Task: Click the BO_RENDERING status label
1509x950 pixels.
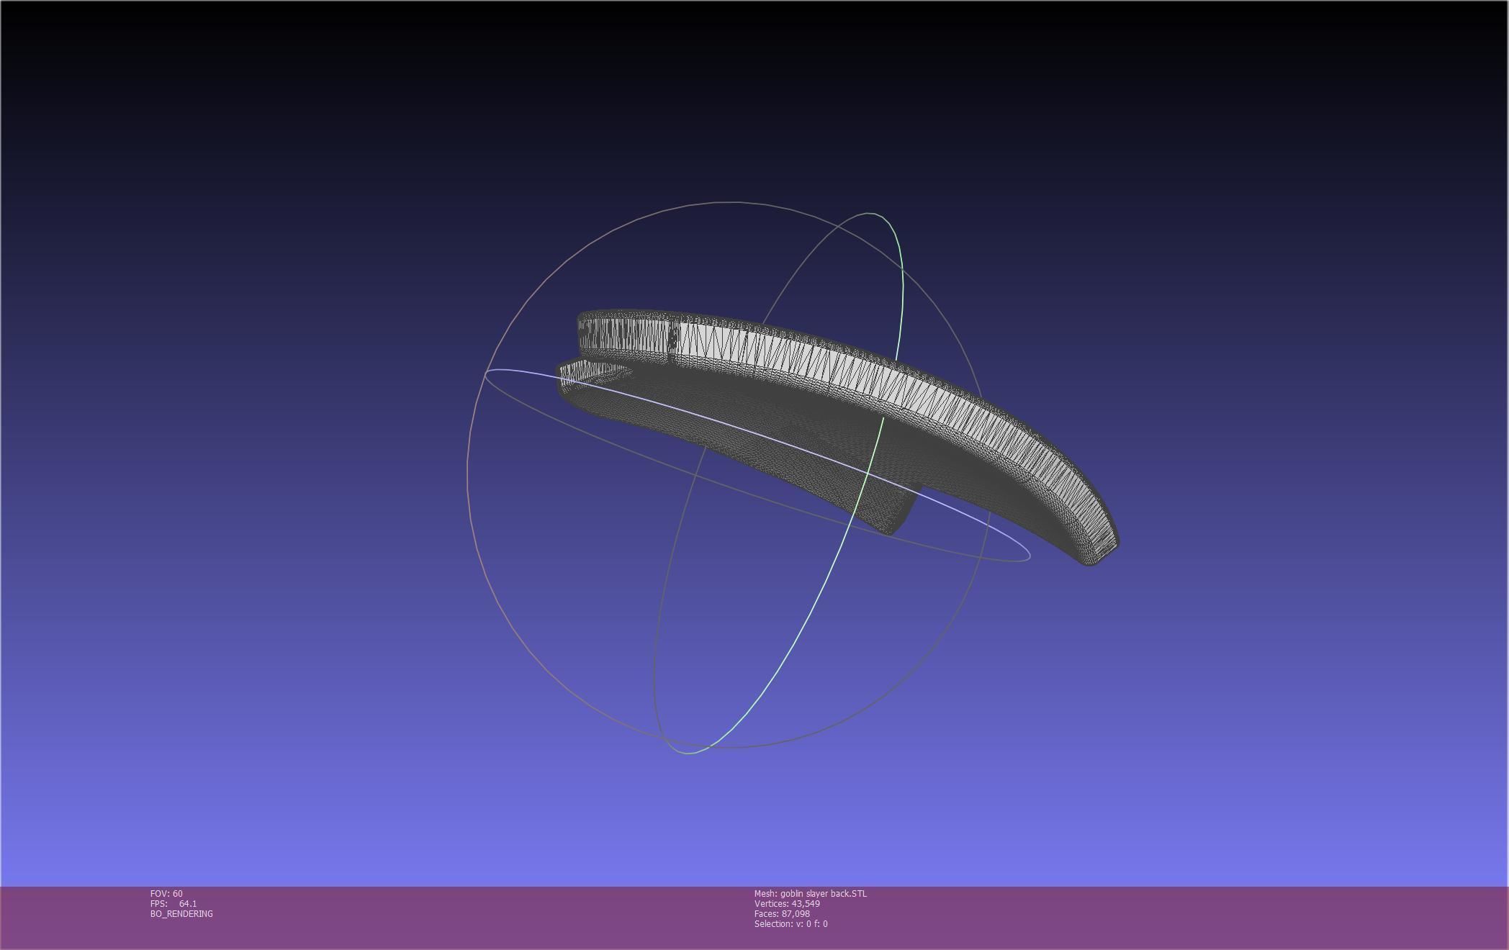Action: point(181,913)
